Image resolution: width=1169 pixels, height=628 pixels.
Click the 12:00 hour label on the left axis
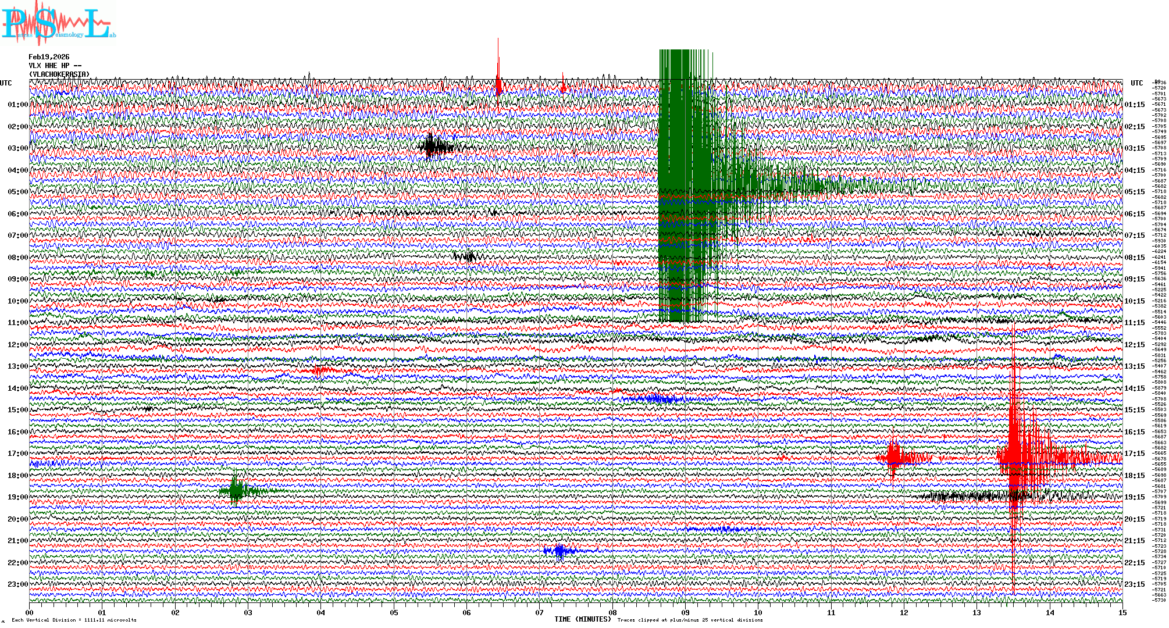(17, 345)
